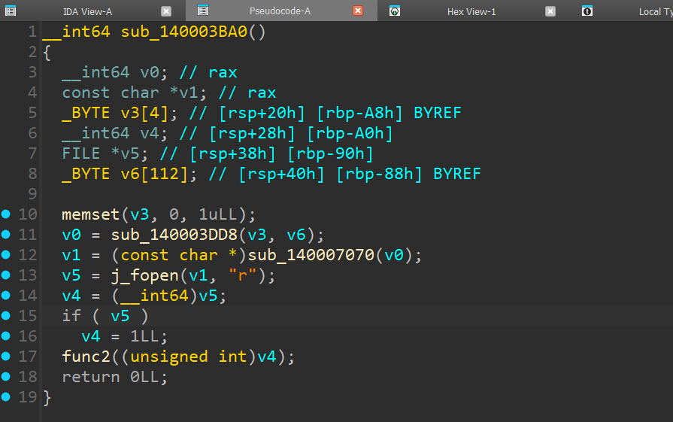Switch to the IDA View-A tab label

pos(86,11)
